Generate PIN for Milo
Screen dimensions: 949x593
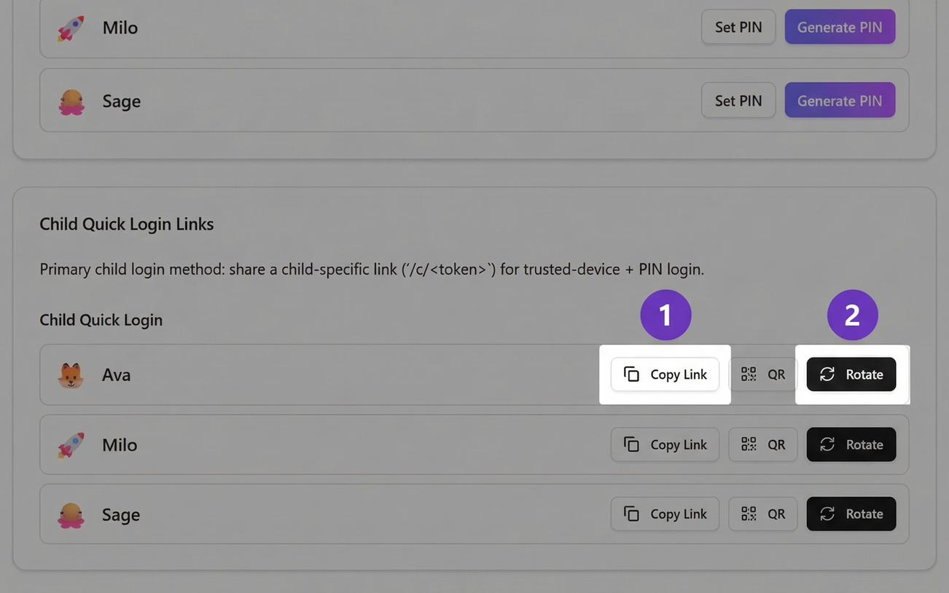840,27
